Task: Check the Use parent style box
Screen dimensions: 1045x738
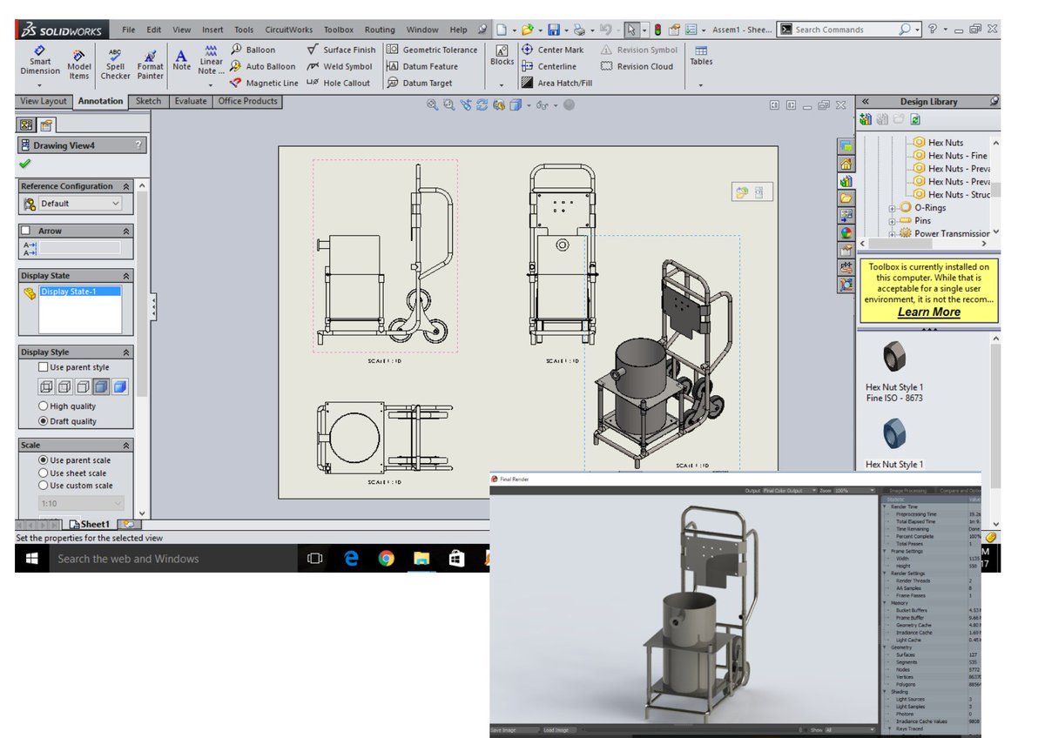Action: (x=44, y=367)
